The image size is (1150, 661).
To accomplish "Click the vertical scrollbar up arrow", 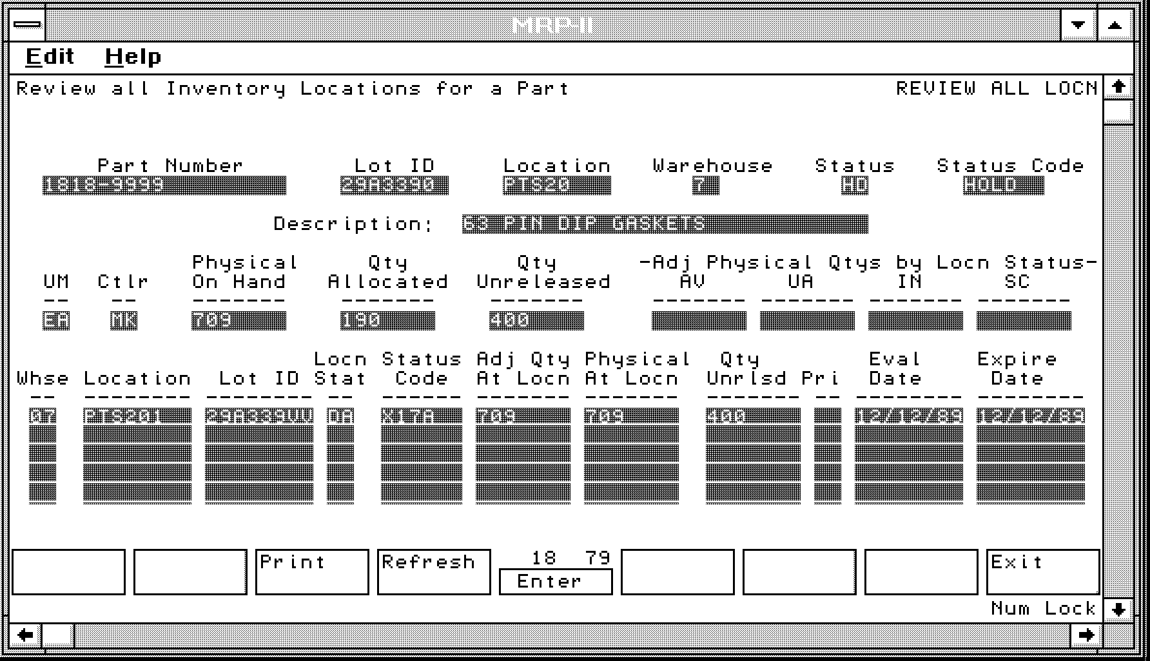I will coord(1118,87).
